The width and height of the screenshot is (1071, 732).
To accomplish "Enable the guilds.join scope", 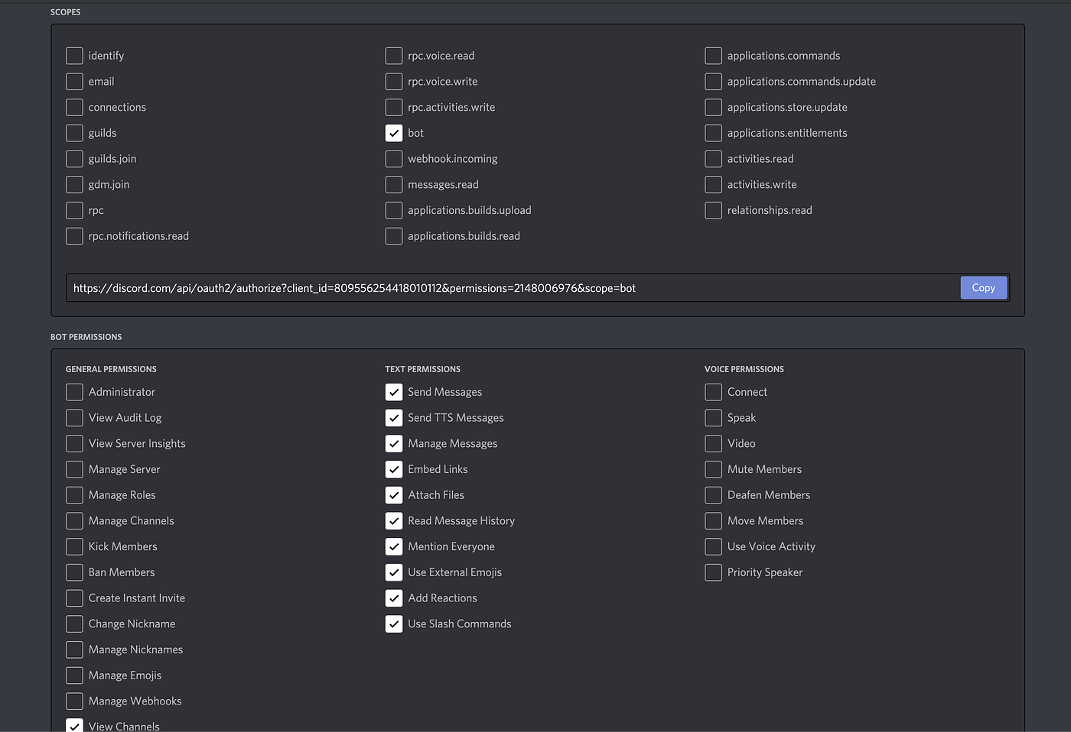I will pyautogui.click(x=74, y=158).
